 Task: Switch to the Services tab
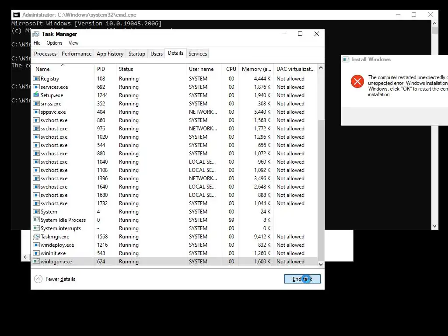pyautogui.click(x=198, y=54)
